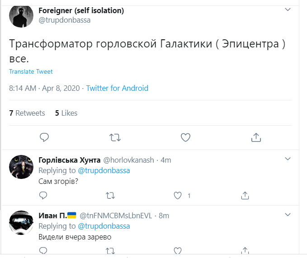
Task: Open Foreigner (self isolation) profile avatar
Action: tap(21, 17)
